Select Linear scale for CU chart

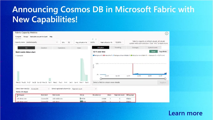pyautogui.click(x=153, y=51)
